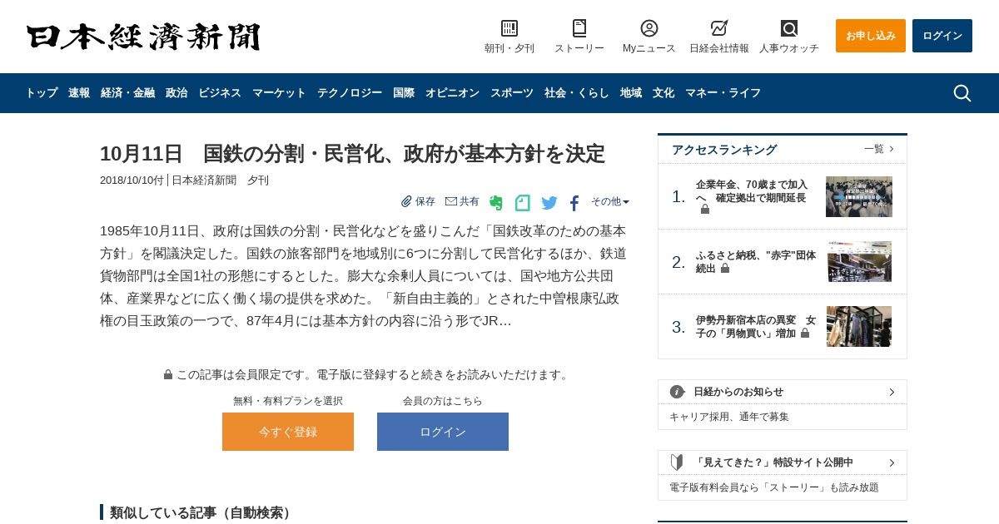Go to マーケット navigation item

pyautogui.click(x=279, y=93)
